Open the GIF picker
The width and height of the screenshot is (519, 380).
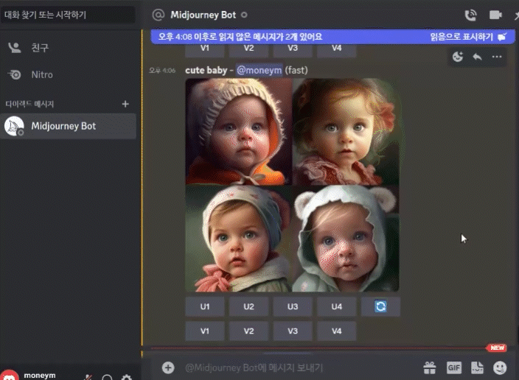pos(453,367)
